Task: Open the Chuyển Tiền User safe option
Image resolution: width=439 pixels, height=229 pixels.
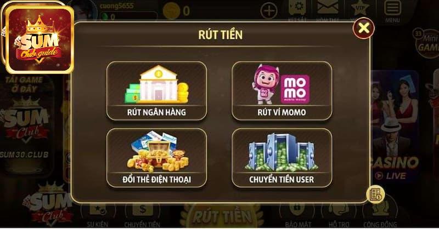Action: 282,158
